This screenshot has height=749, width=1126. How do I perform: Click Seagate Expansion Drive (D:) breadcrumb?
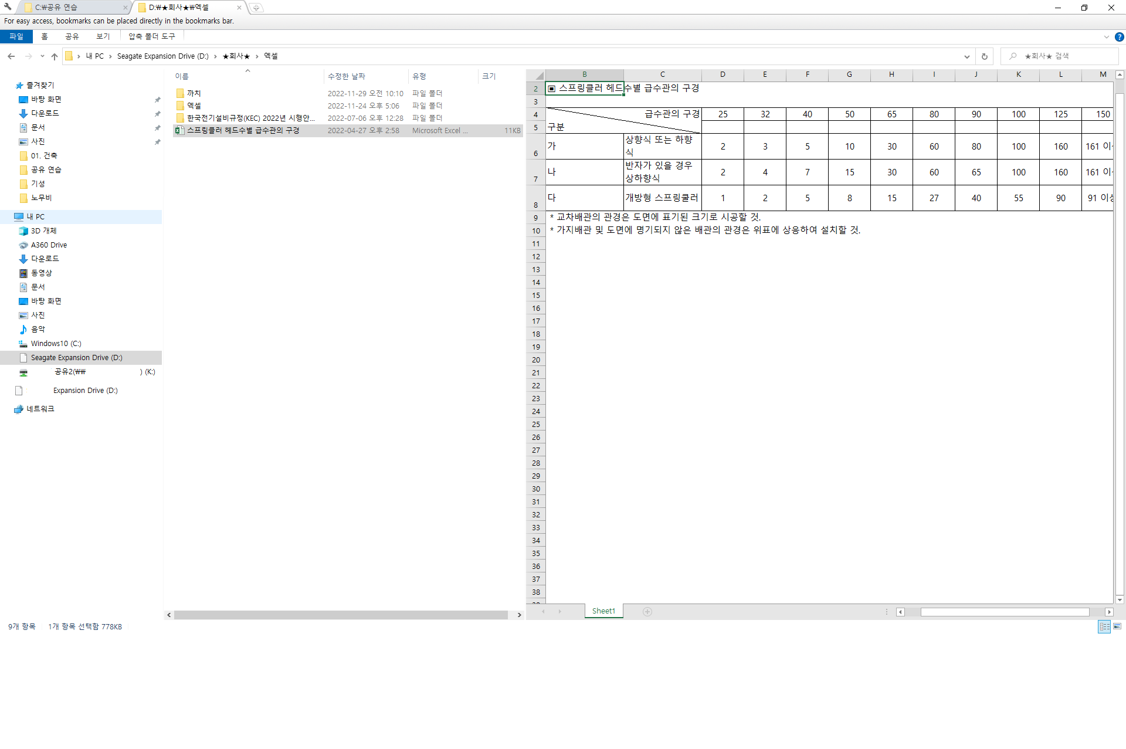tap(162, 56)
